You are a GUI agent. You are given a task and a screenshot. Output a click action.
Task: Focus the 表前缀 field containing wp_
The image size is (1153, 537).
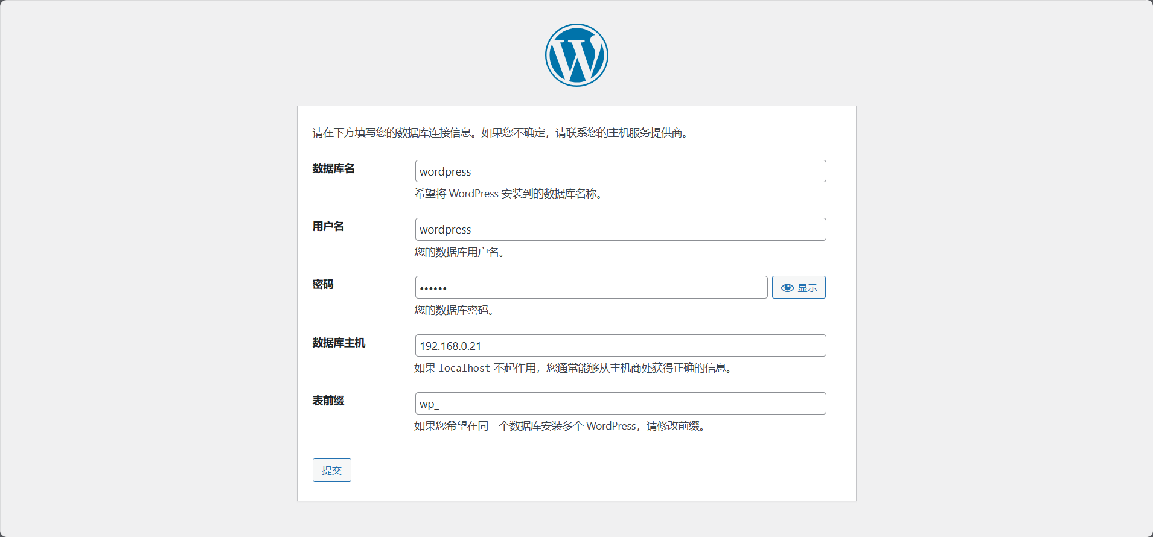(621, 404)
